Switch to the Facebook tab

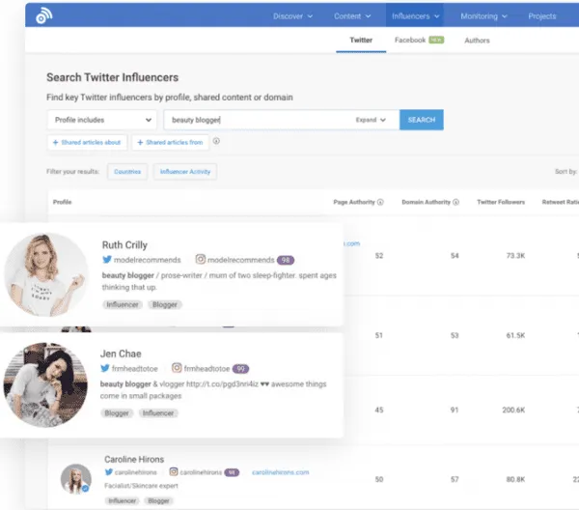click(x=419, y=40)
